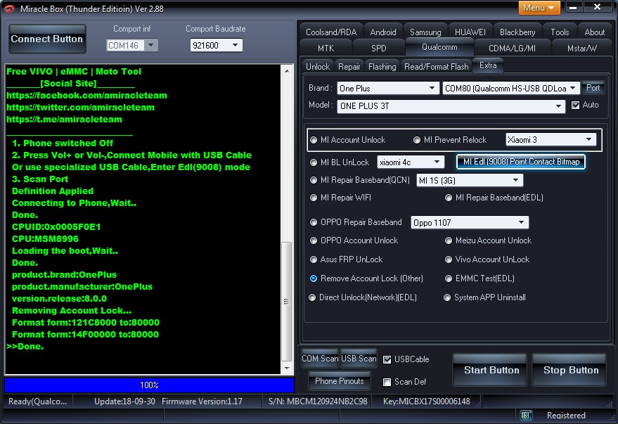Select MI Prevent Relock radio button

417,140
